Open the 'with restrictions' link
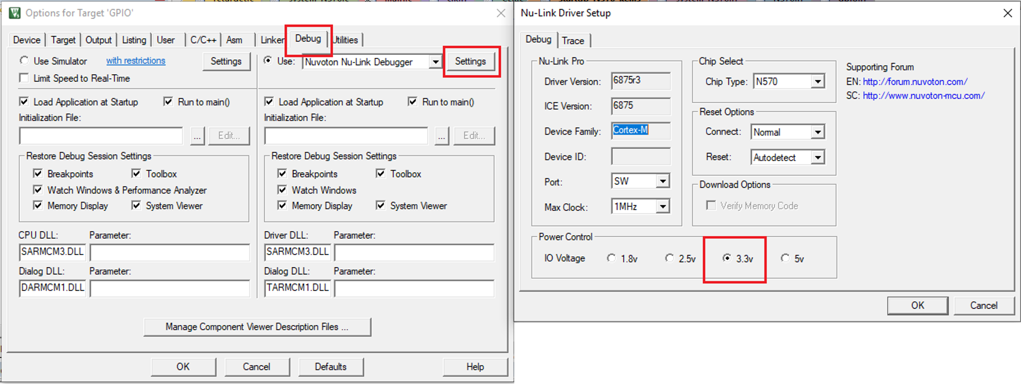This screenshot has width=1021, height=384. (x=136, y=60)
